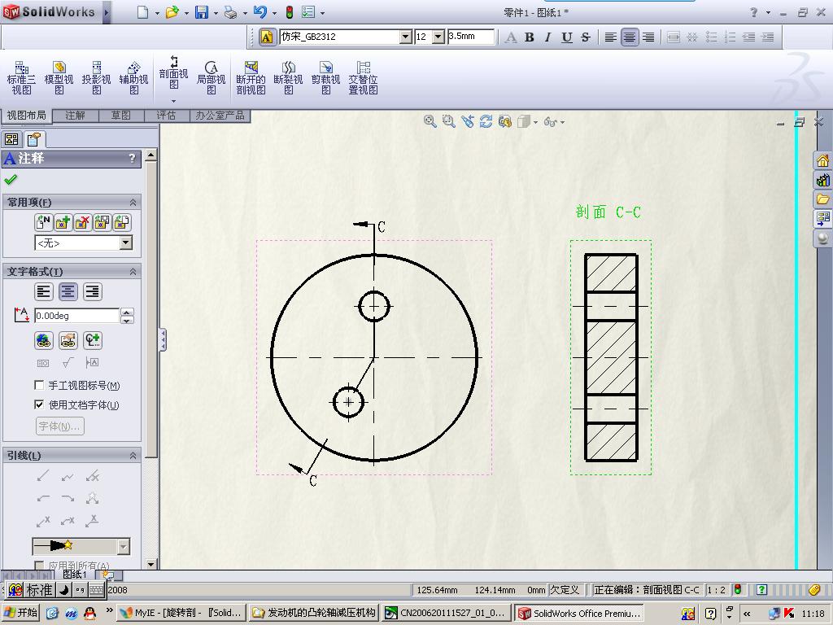
Task: Expand the SolidWorks menu flyout arrow
Action: 107,12
